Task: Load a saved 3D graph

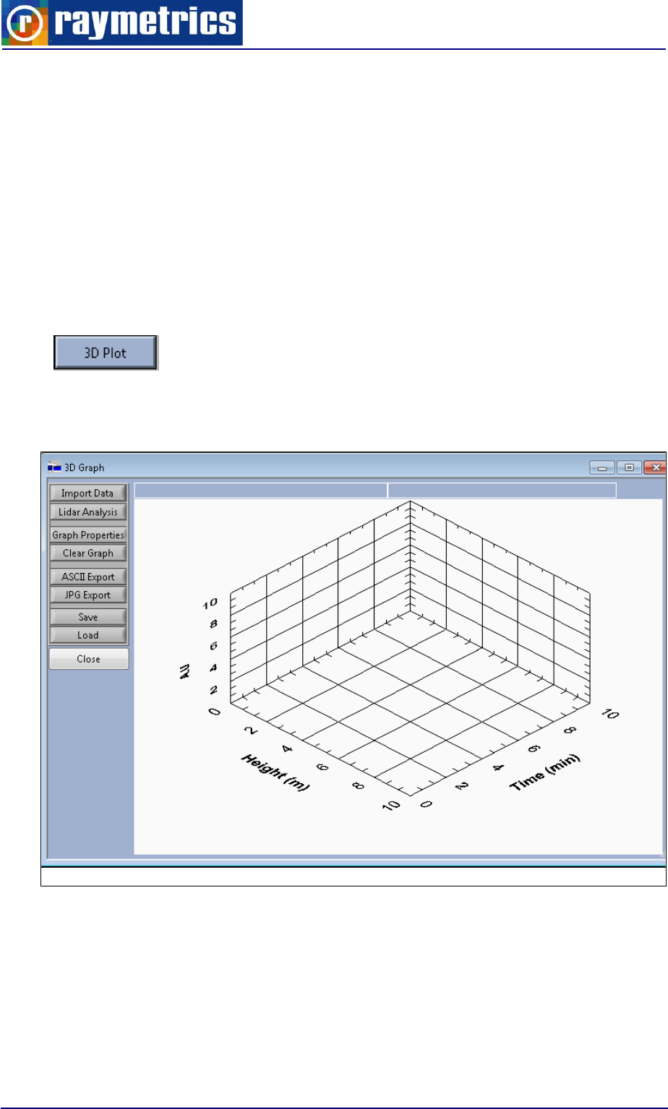Action: coord(87,635)
